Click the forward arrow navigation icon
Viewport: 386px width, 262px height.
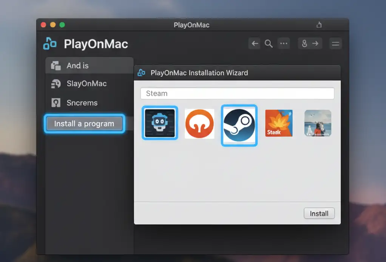315,43
